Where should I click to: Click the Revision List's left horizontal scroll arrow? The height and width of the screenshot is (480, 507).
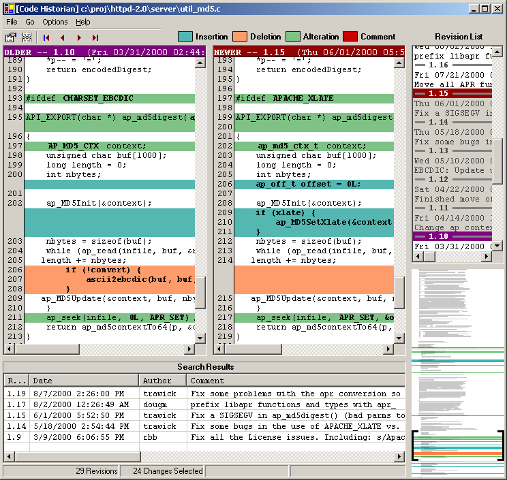[x=418, y=257]
